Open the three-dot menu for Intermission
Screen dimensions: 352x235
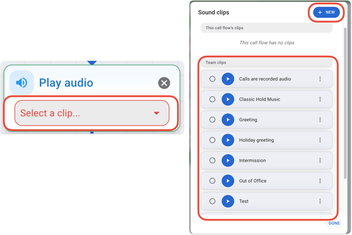pos(320,160)
